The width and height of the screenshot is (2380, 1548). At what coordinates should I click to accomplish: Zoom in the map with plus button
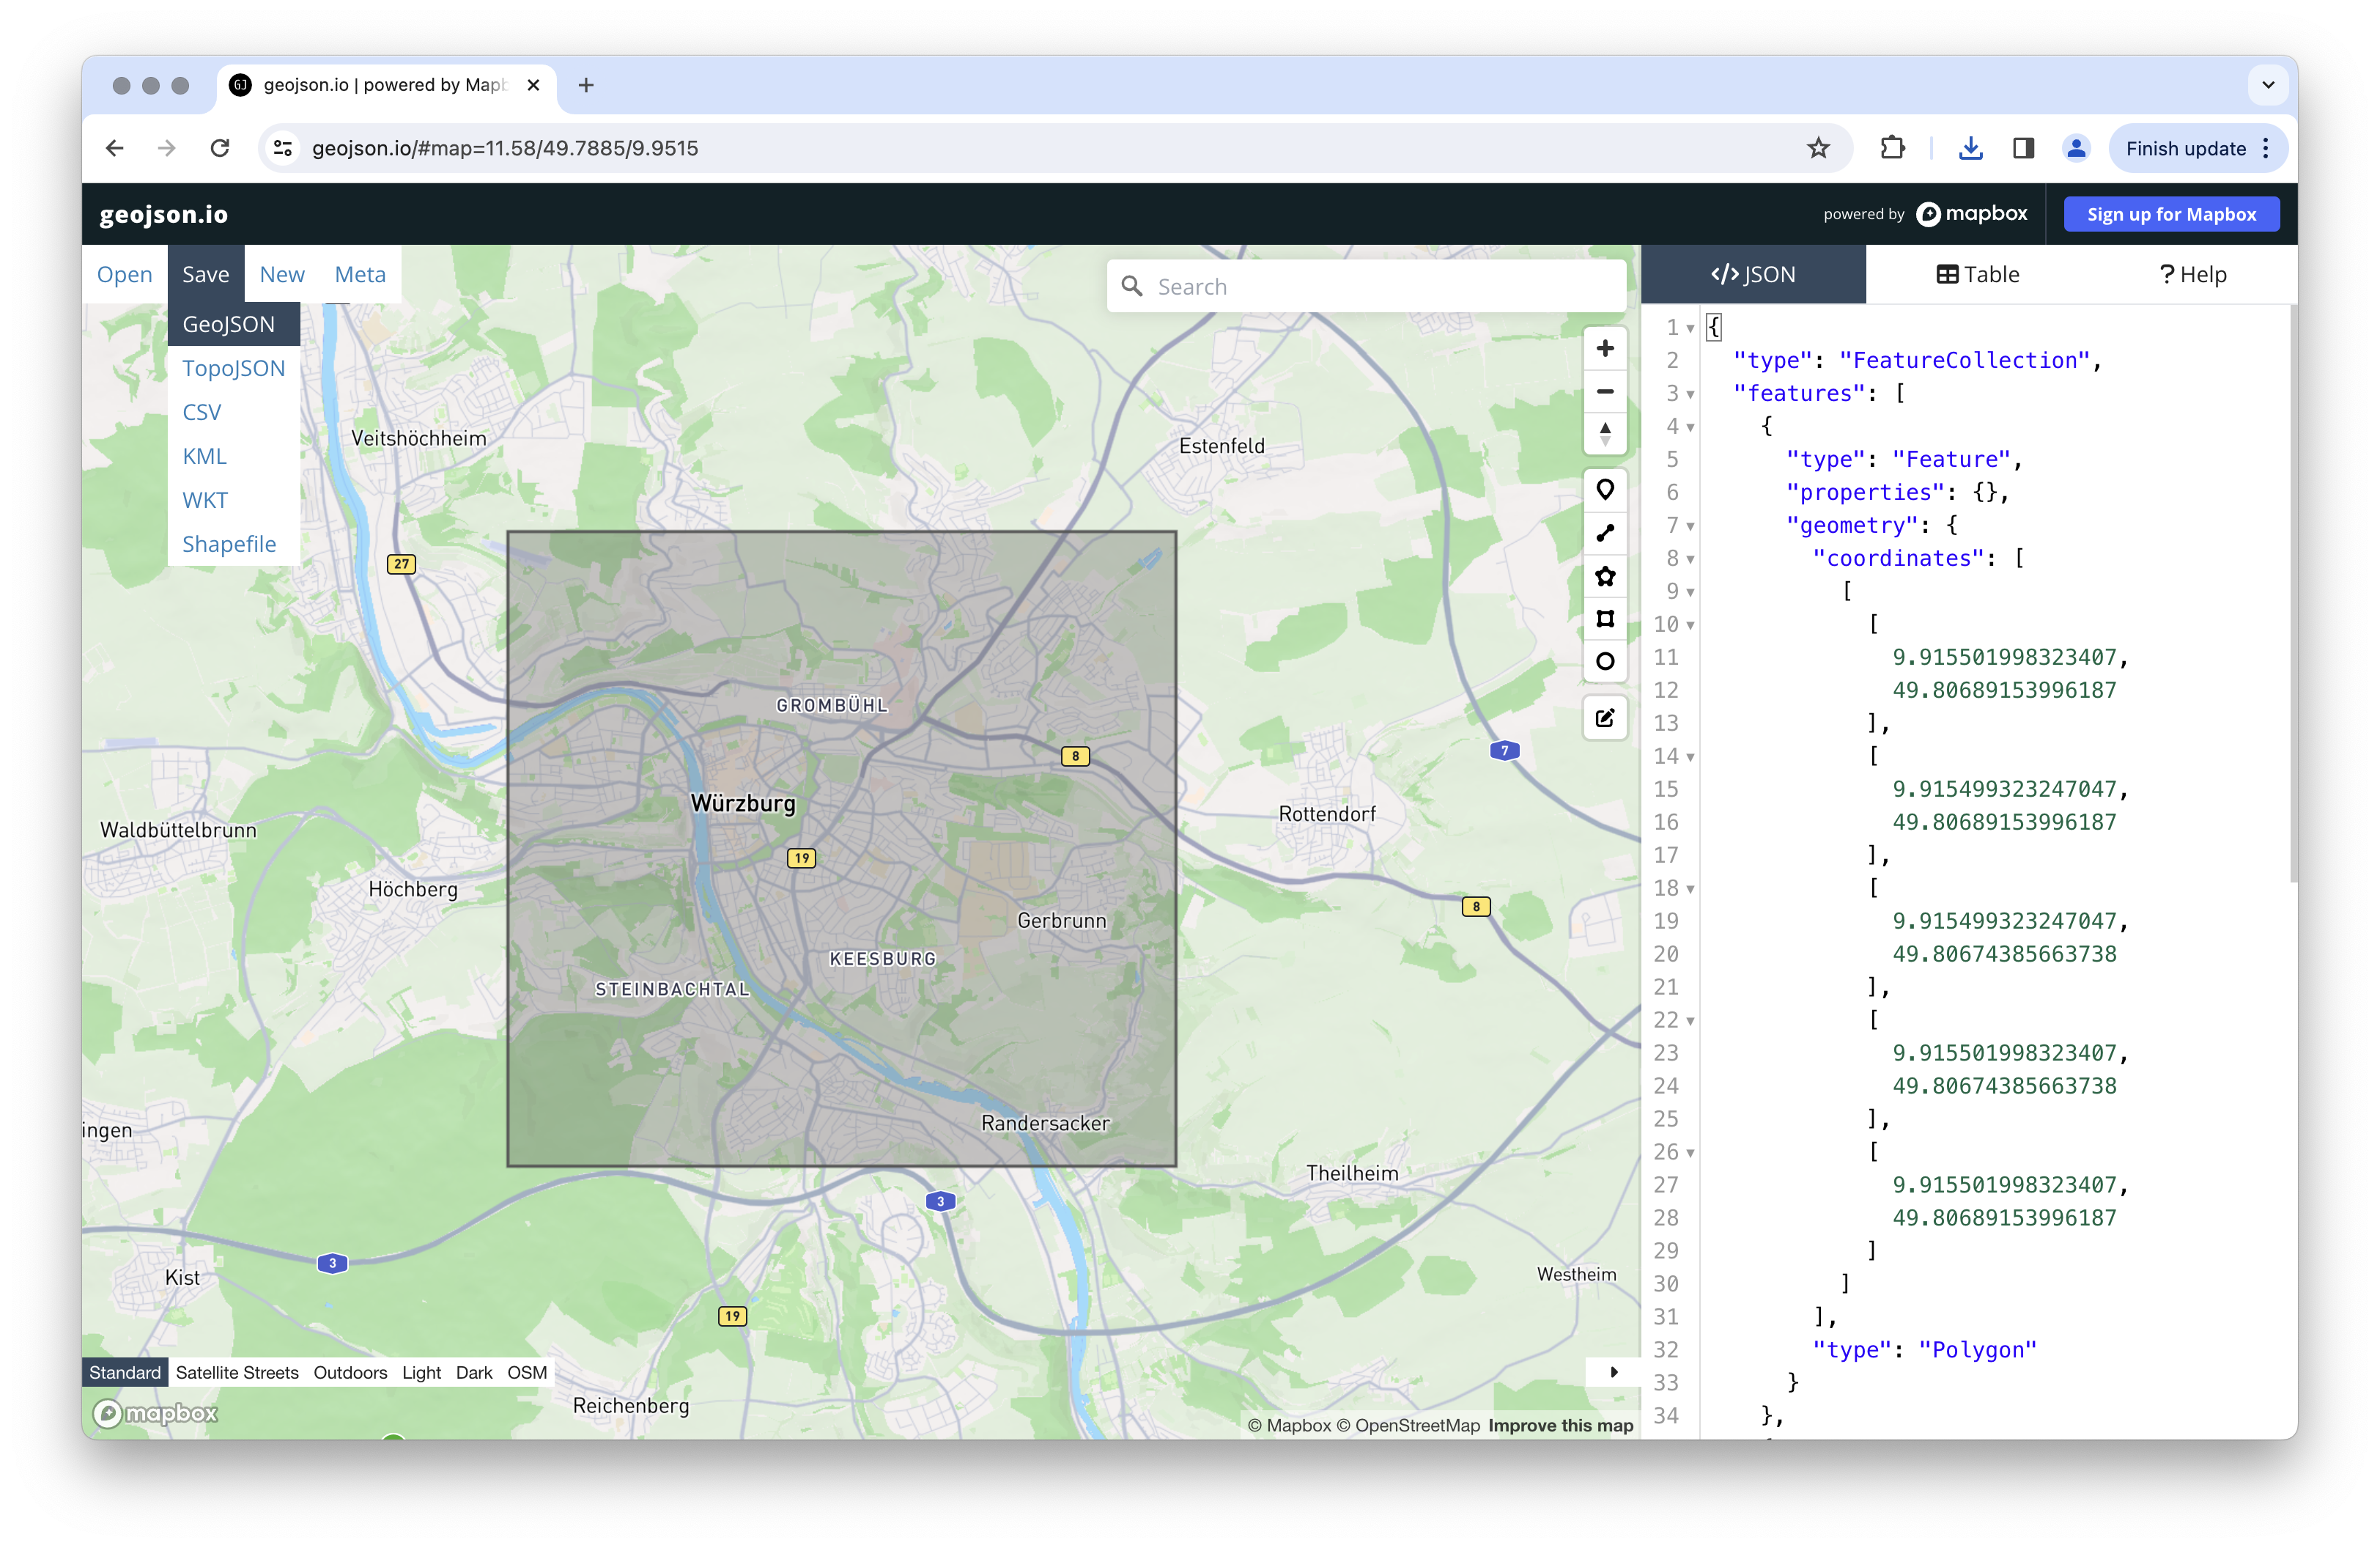pos(1604,348)
